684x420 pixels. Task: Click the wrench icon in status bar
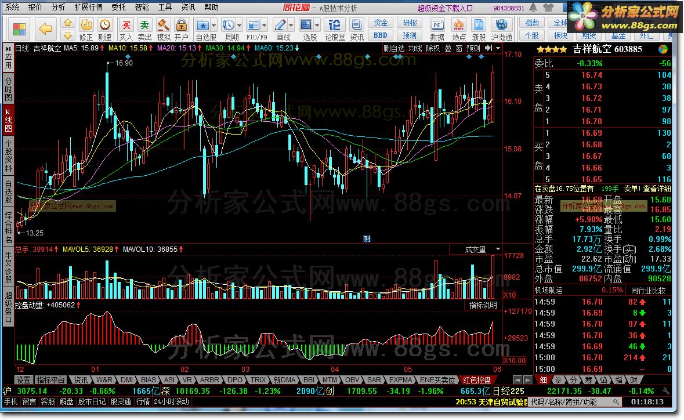pyautogui.click(x=665, y=391)
